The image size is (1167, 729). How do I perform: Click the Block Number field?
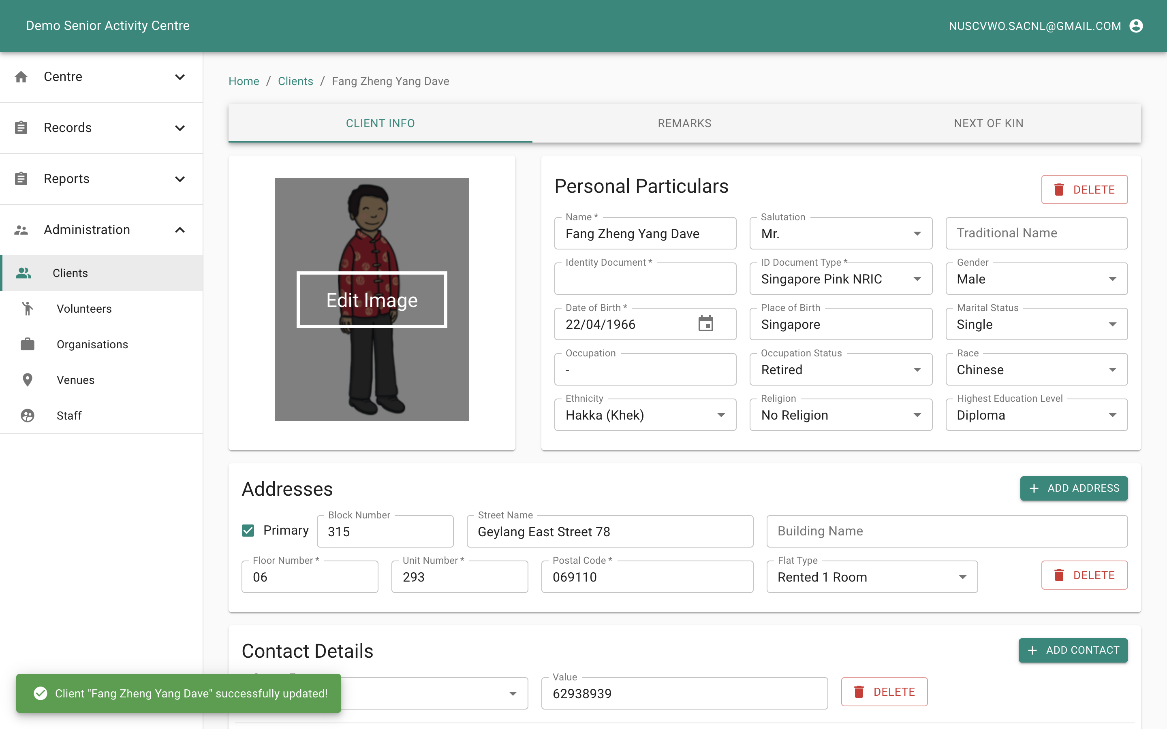(385, 531)
